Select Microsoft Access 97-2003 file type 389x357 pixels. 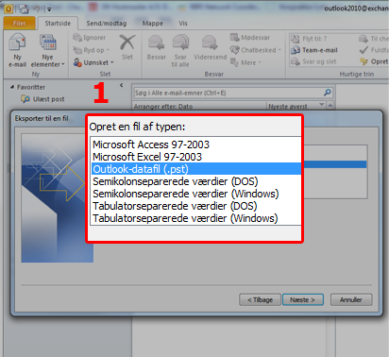(195, 144)
